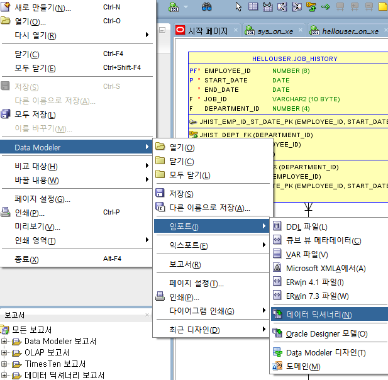Click the SQL worksheet icon in toolbar
Screen dimensions: 388x380
tap(174, 7)
